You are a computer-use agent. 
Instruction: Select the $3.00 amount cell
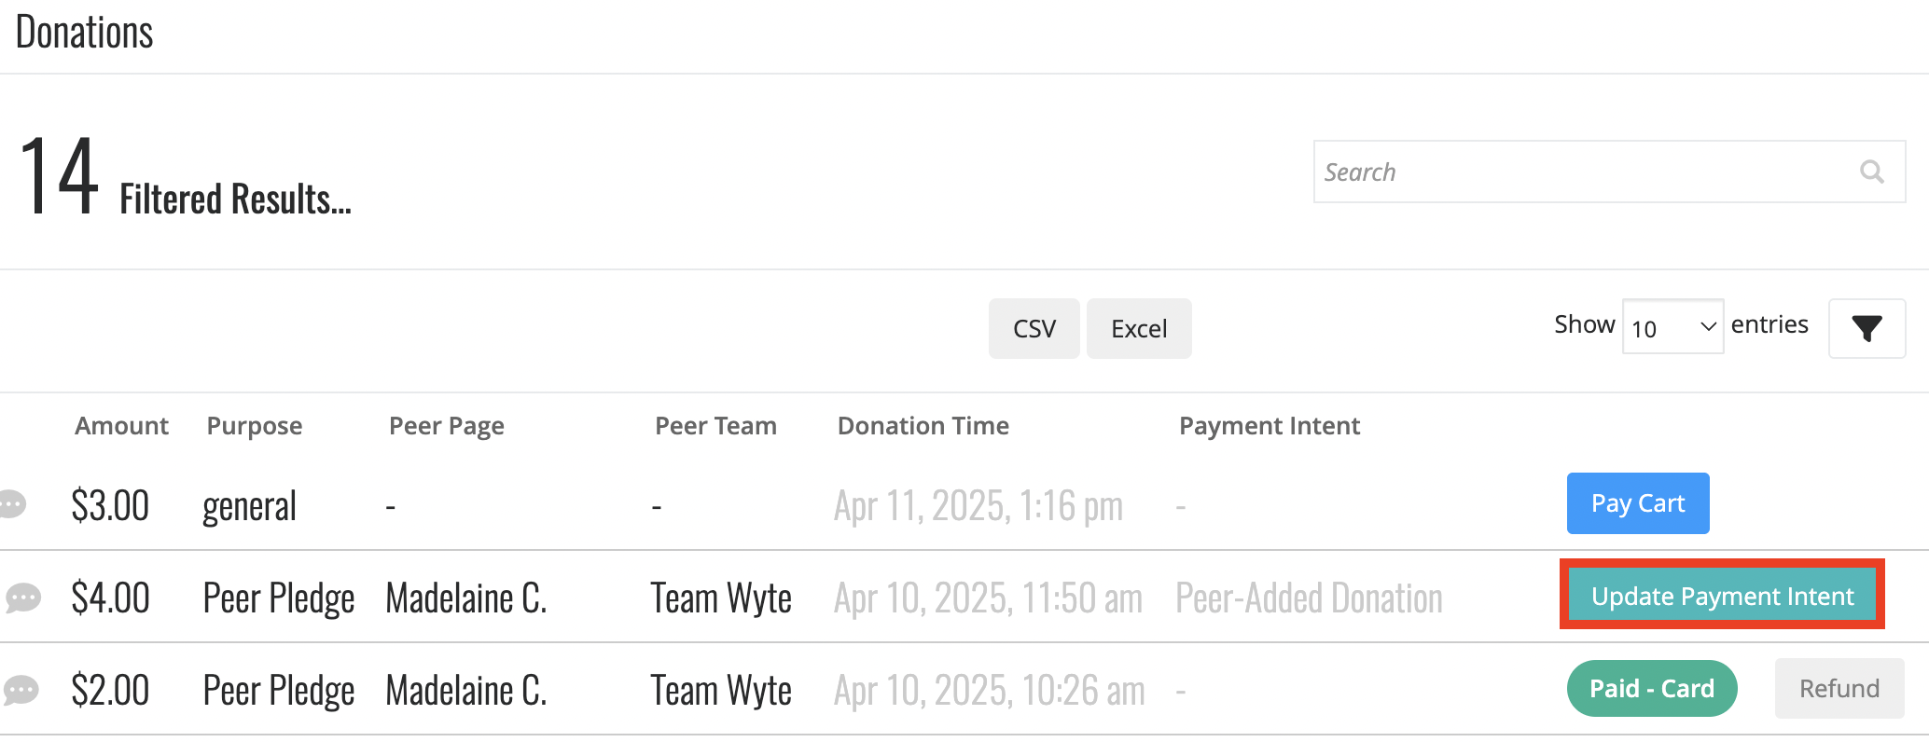click(110, 505)
